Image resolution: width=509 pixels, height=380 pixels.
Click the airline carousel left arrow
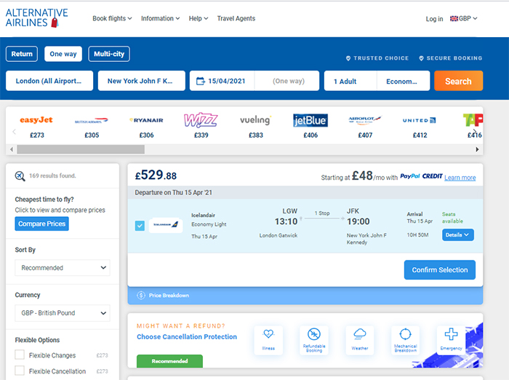tap(14, 132)
